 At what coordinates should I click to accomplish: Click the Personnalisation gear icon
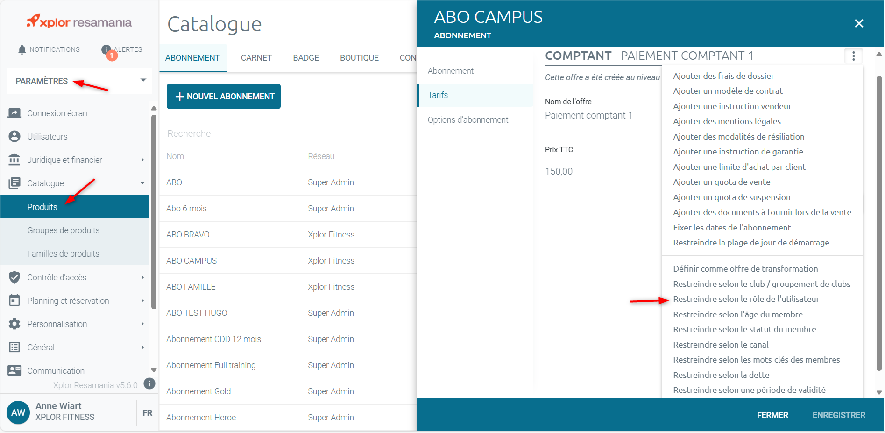tap(14, 324)
